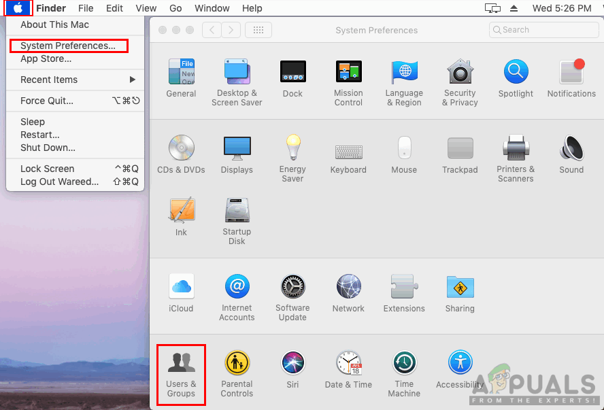Open the Extensions preference pane

pyautogui.click(x=404, y=293)
